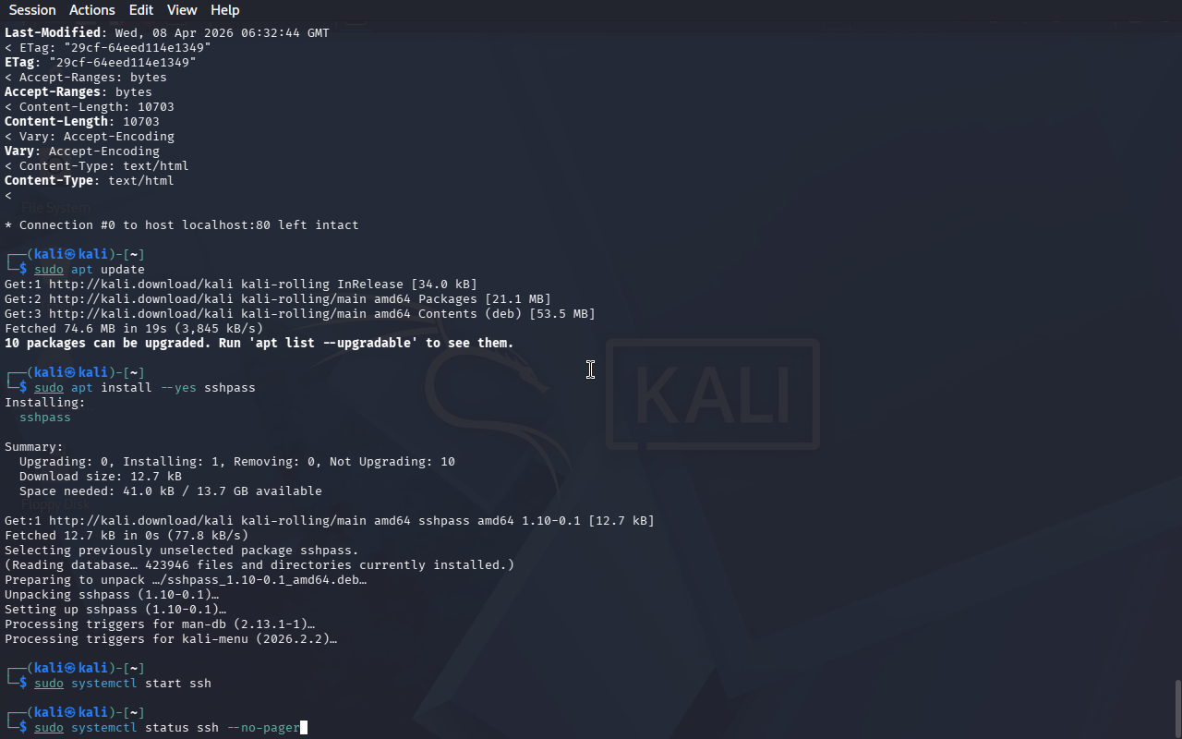Open the Edit menu

[141, 10]
